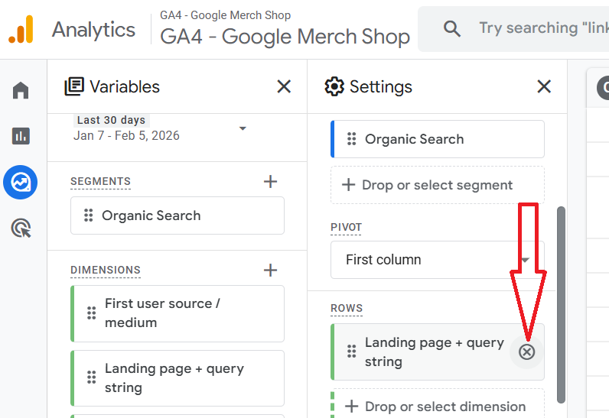Screen dimensions: 609x418
Task: Click Drop or select dimension
Action: (438, 407)
